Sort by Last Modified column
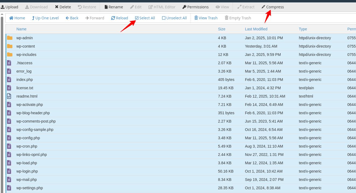Image resolution: width=356 pixels, height=193 pixels. [x=256, y=29]
